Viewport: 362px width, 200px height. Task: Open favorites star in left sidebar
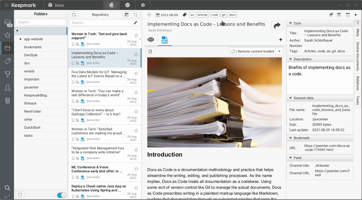coord(8,35)
